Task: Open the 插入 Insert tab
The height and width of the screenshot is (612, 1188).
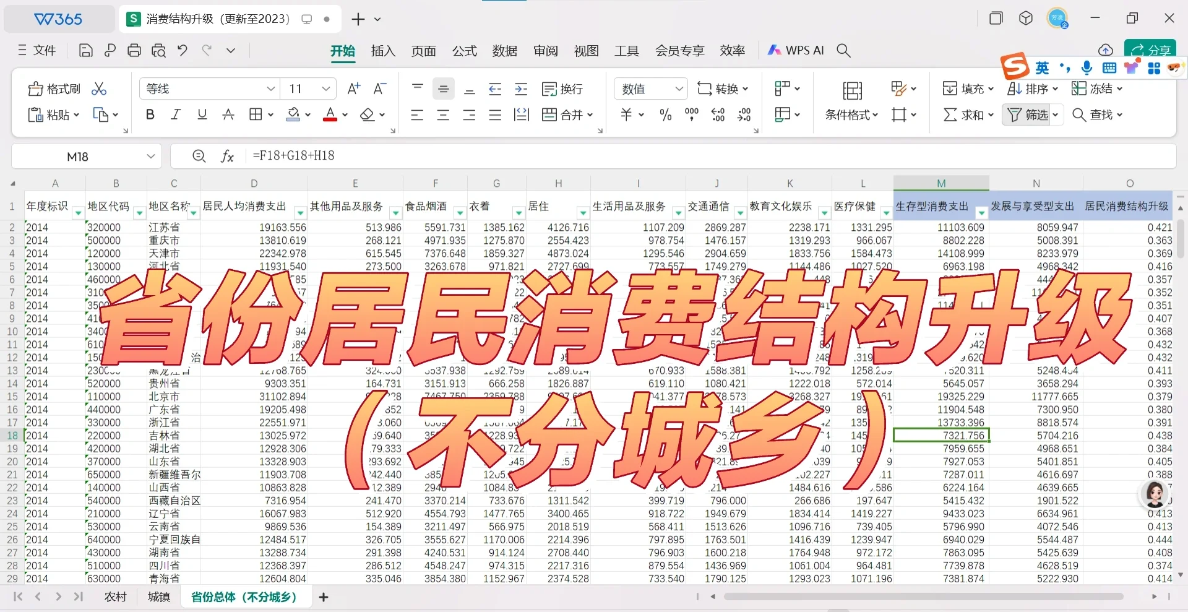Action: [383, 51]
